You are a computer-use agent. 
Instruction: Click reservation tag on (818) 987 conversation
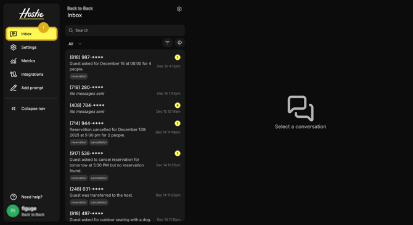[x=79, y=76]
